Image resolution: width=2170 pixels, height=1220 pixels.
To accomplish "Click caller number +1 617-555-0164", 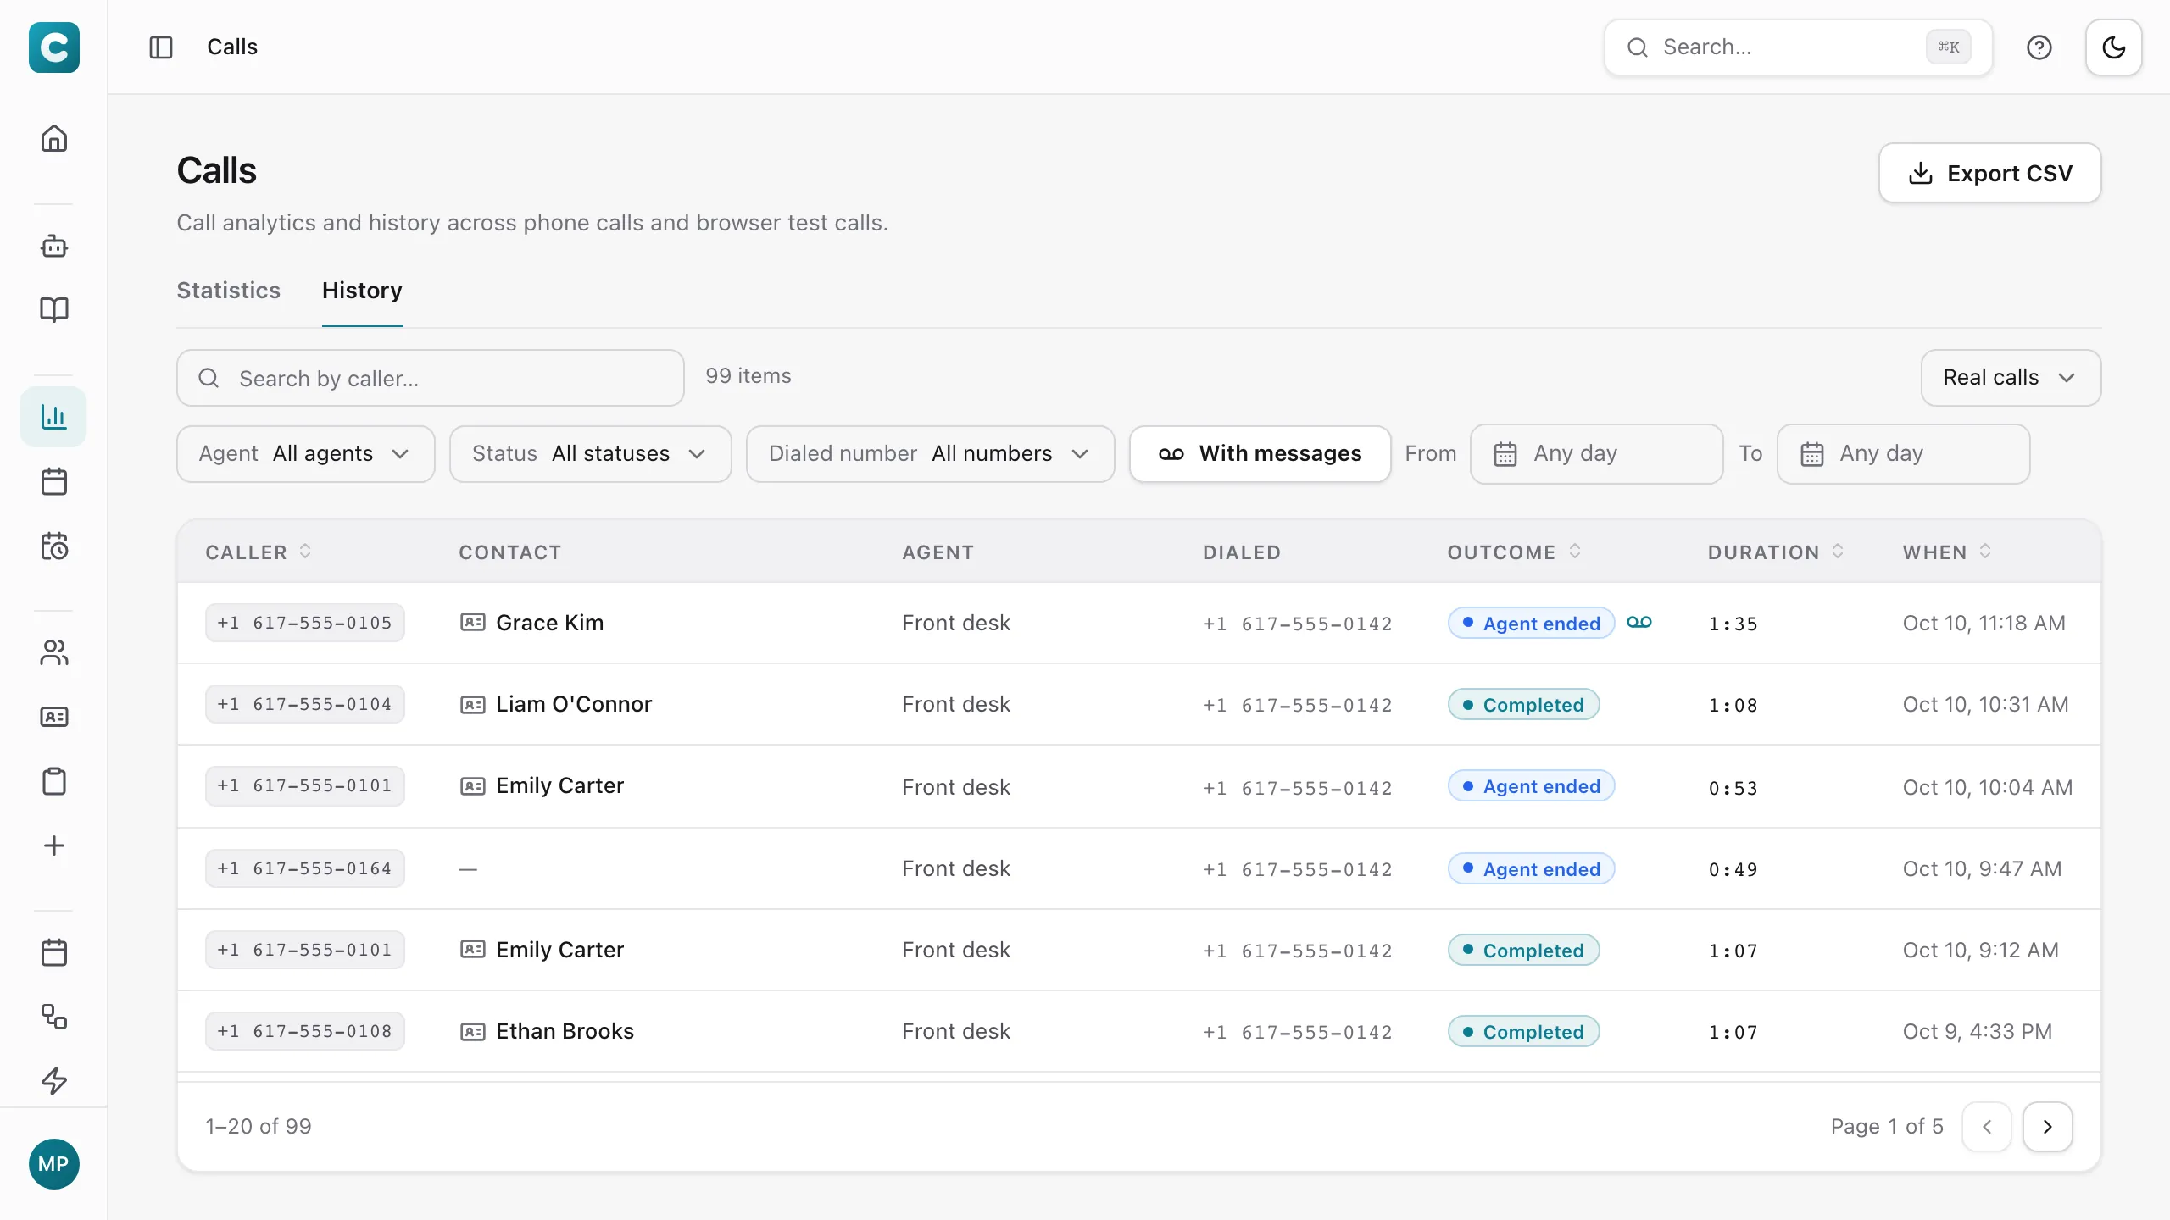I will pyautogui.click(x=305, y=868).
